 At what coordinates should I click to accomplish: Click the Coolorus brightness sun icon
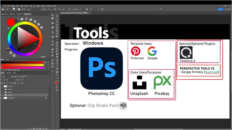point(8,28)
